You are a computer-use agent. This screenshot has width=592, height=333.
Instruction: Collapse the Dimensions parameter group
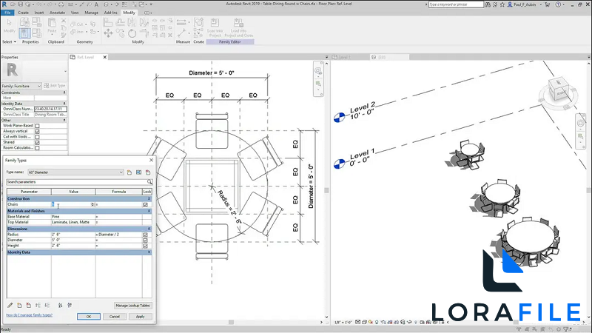149,229
